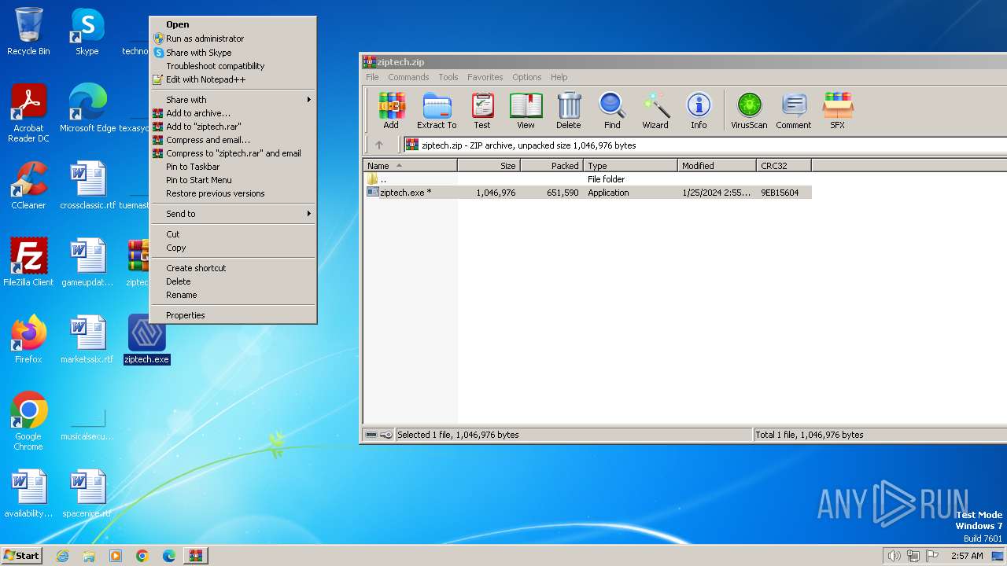The width and height of the screenshot is (1007, 566).
Task: Run VirusScan on the archive
Action: click(x=749, y=111)
